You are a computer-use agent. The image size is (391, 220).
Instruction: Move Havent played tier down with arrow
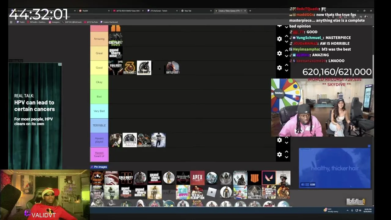287,142
